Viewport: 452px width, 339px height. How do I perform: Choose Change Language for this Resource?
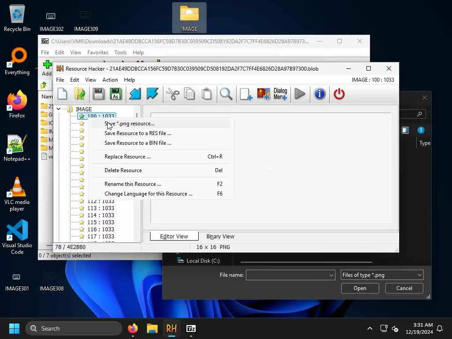coord(161,194)
